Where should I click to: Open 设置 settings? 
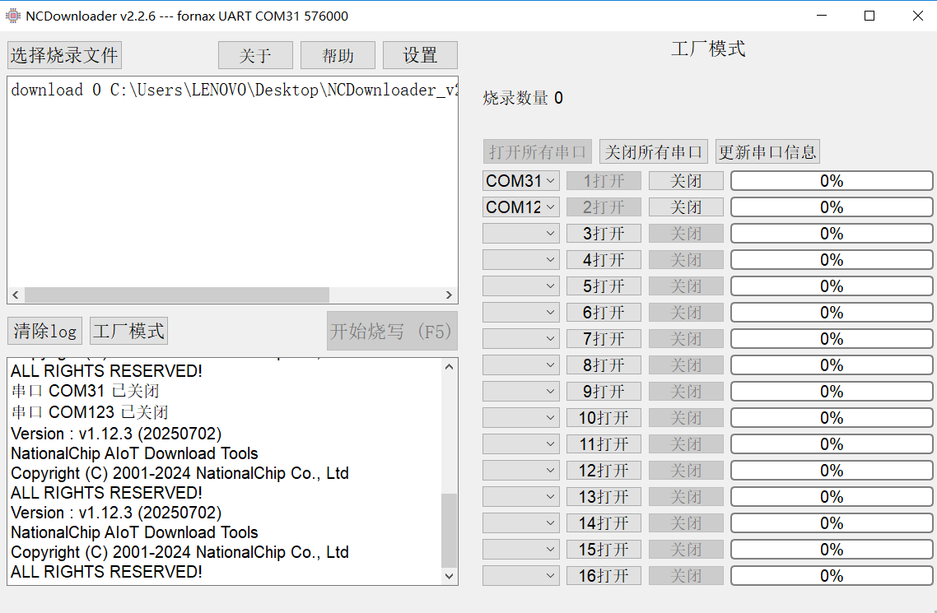420,55
